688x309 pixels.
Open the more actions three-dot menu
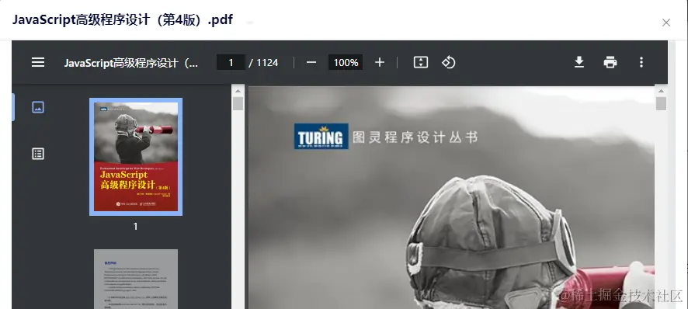click(641, 62)
